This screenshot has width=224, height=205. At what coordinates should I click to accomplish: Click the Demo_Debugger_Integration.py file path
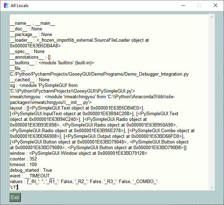tap(99, 74)
